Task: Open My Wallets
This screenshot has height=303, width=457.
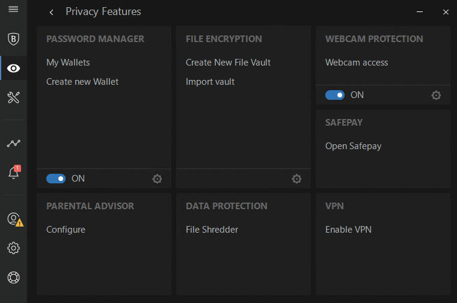Action: 68,63
